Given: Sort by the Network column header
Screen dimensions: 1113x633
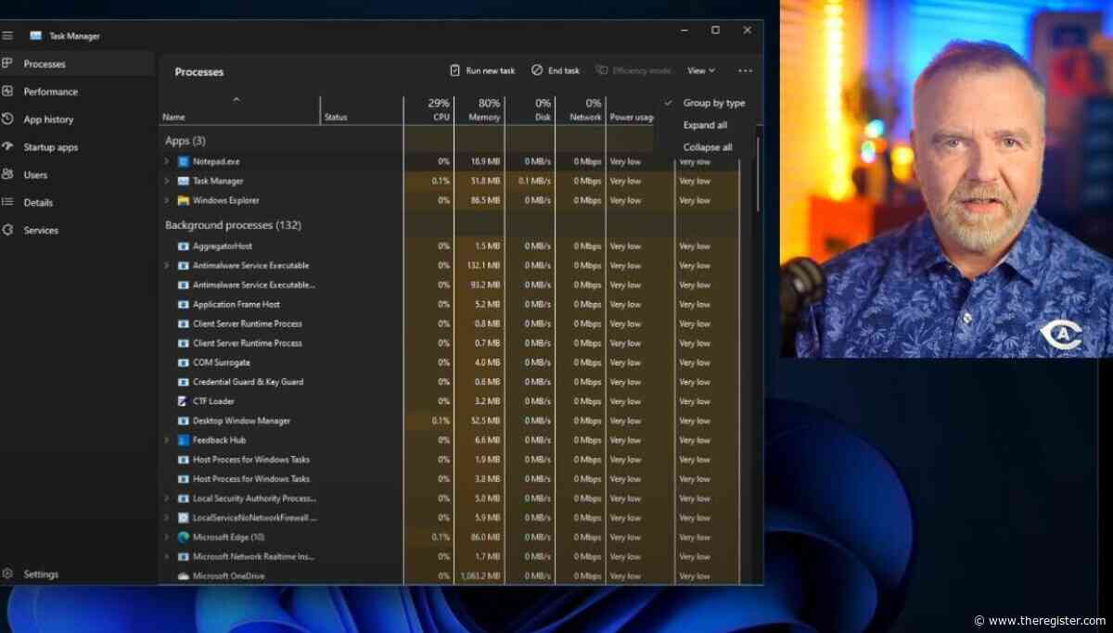Looking at the screenshot, I should 581,109.
